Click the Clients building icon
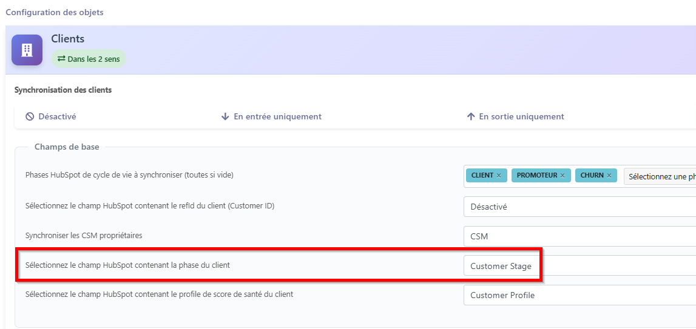This screenshot has height=329, width=696. tap(27, 50)
